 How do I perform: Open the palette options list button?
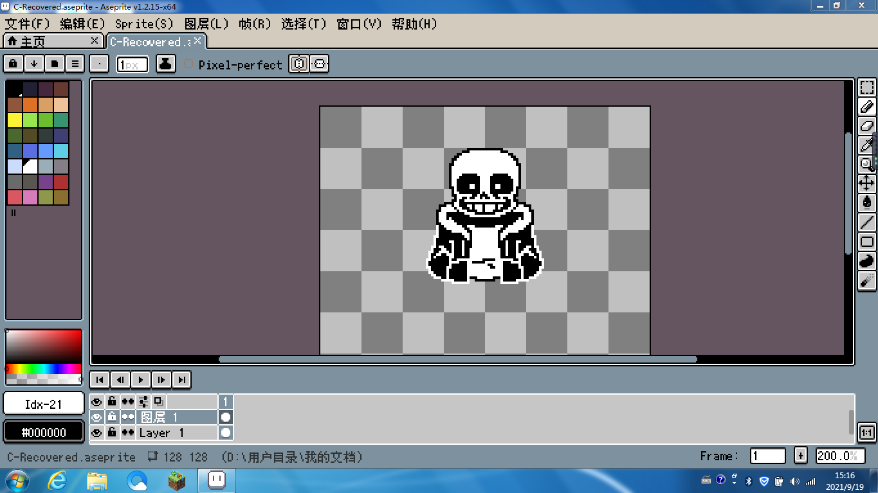[75, 64]
